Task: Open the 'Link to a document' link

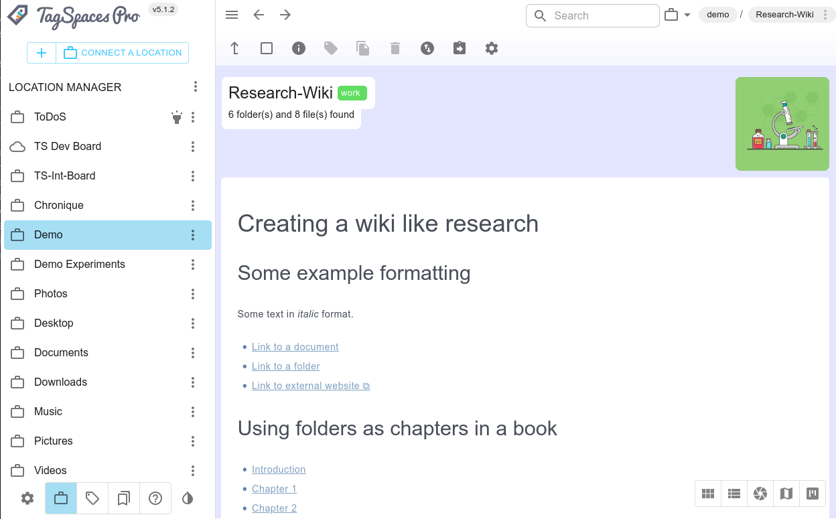Action: pos(295,347)
